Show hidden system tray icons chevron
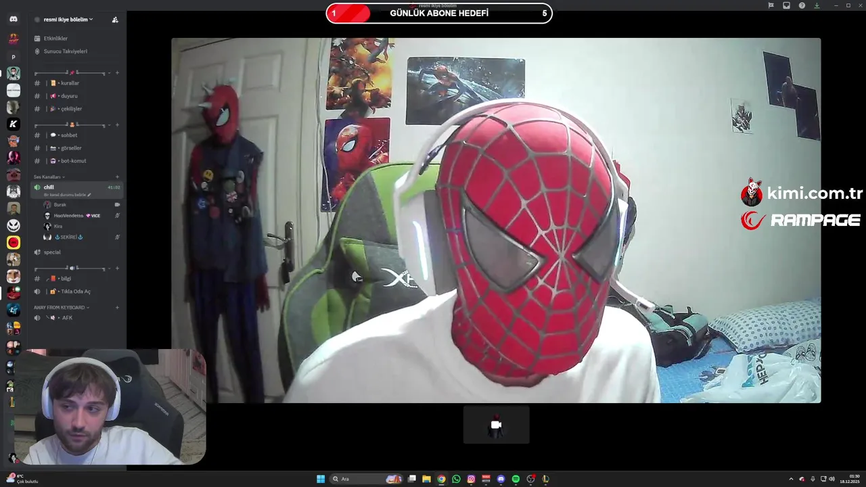This screenshot has height=487, width=866. click(791, 479)
